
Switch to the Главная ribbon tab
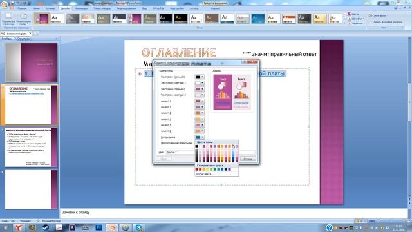[22, 8]
